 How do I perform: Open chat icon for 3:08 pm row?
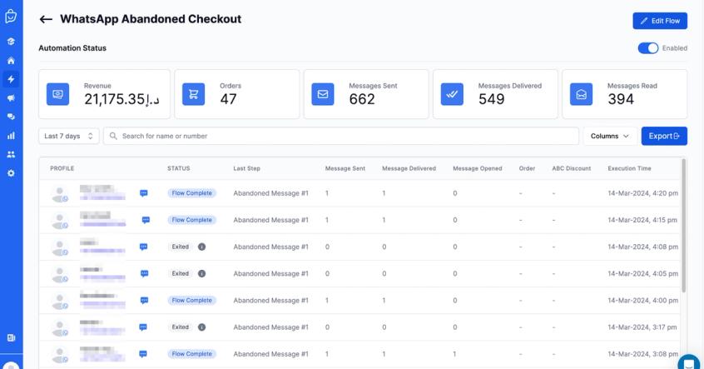click(x=143, y=354)
